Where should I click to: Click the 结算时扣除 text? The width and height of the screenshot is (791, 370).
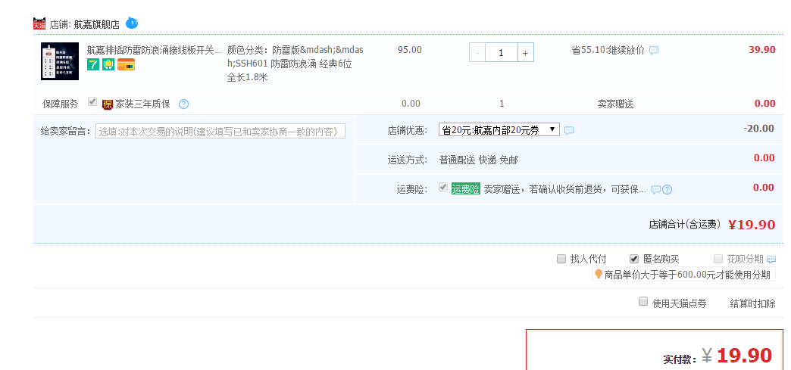coord(752,303)
